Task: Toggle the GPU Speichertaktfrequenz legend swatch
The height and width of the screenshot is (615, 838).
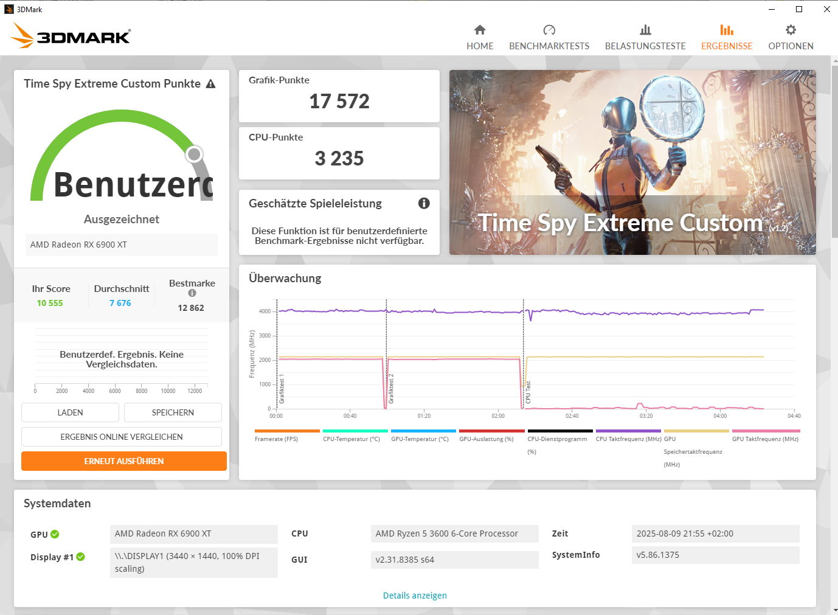Action: 696,431
